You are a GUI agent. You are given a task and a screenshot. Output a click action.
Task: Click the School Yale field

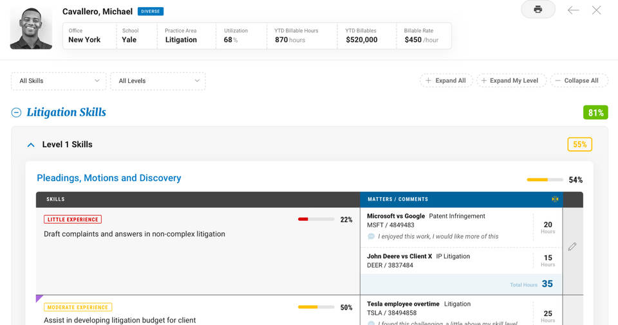coord(136,36)
